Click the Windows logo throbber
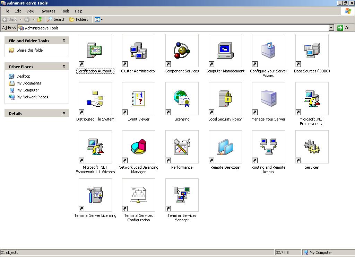355x257 pixels. click(348, 11)
